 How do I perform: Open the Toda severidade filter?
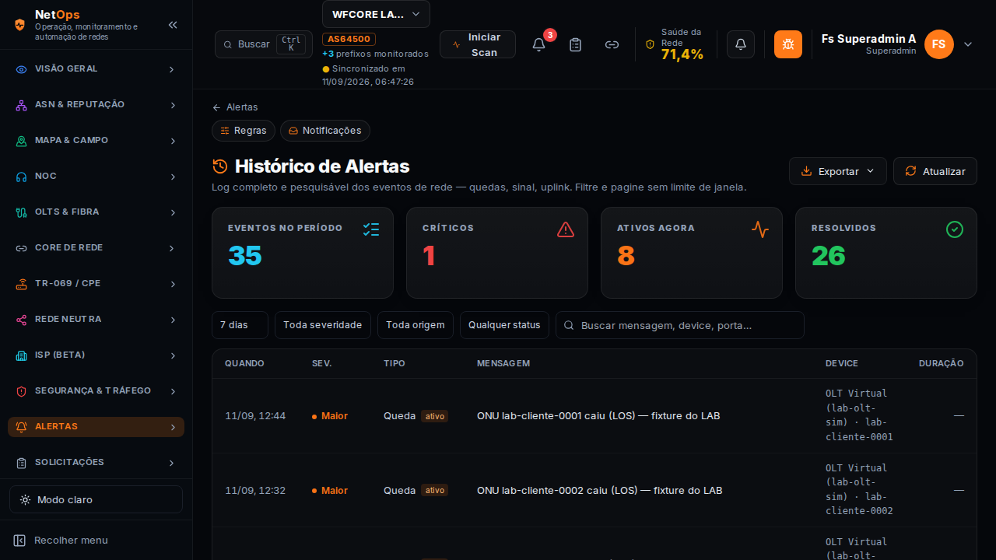[323, 325]
